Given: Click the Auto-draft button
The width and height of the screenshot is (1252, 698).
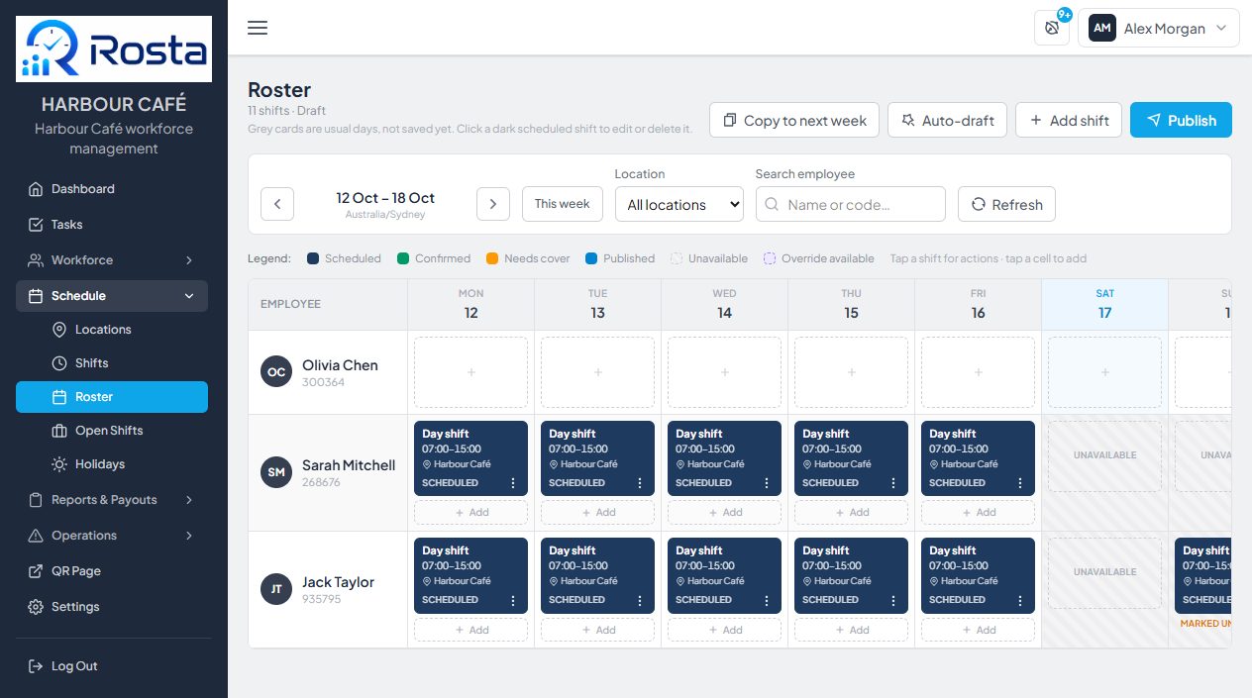Looking at the screenshot, I should [x=947, y=120].
